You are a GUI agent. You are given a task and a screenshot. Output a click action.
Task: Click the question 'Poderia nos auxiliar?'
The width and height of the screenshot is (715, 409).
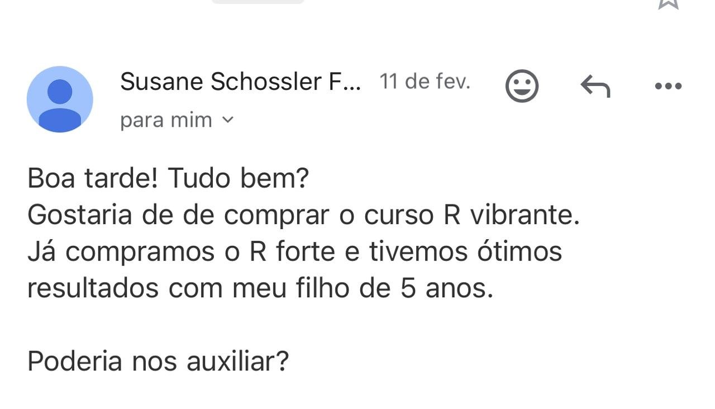158,361
